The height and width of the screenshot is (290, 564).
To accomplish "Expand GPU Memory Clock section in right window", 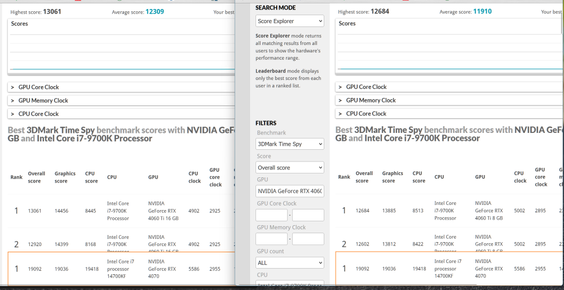I will point(371,100).
